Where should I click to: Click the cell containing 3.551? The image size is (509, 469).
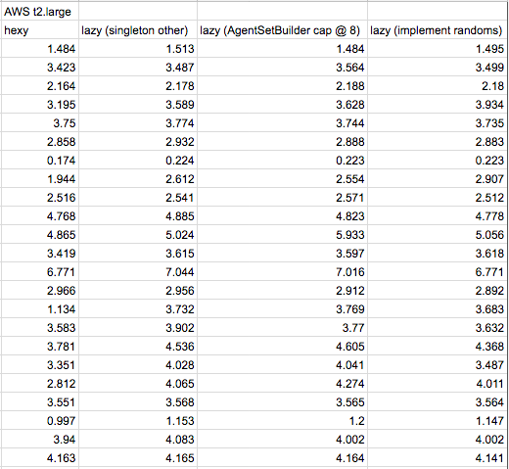(x=40, y=402)
